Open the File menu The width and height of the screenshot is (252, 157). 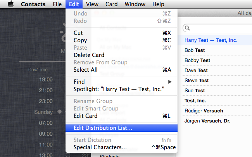(x=57, y=4)
